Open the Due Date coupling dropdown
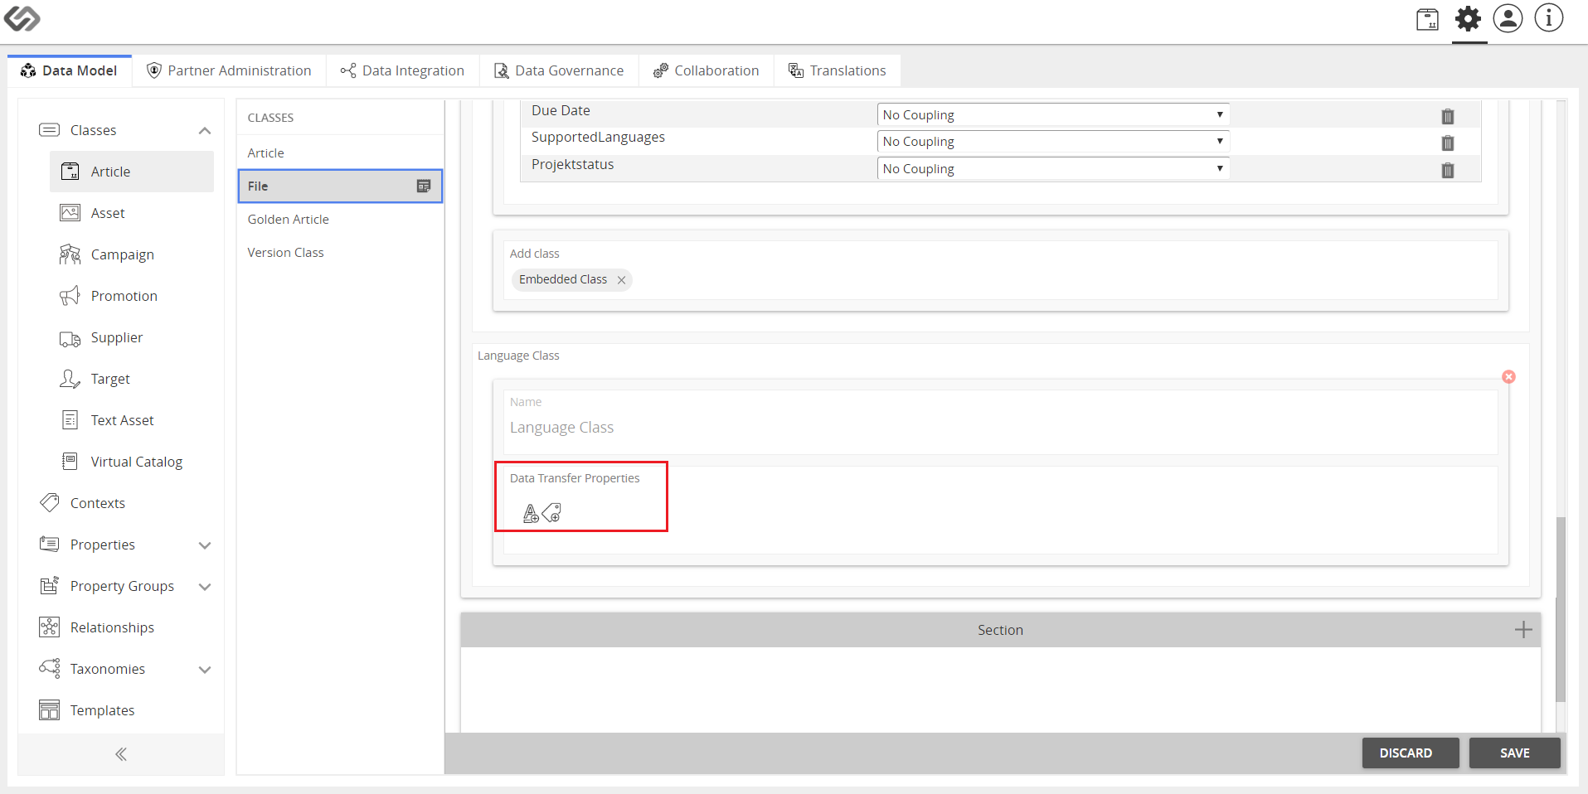Screen dimensions: 1588x794 click(1053, 115)
